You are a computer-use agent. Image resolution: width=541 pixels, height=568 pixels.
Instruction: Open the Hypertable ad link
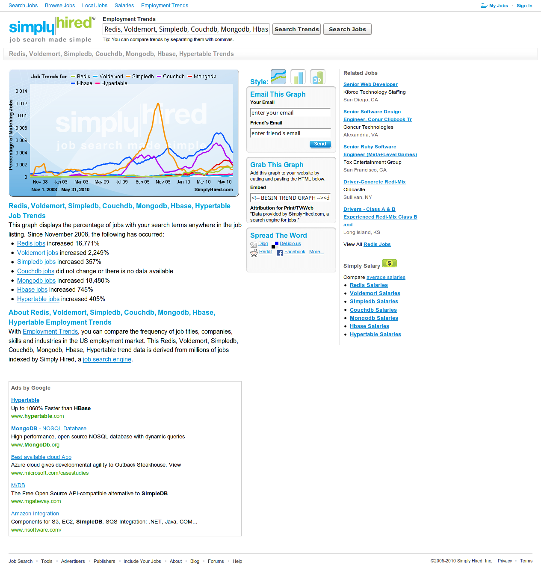coord(25,400)
